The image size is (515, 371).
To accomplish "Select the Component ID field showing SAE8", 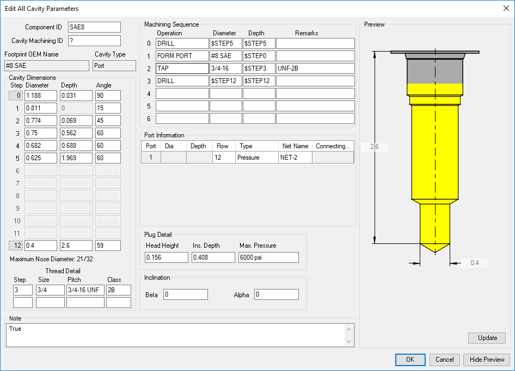I will pyautogui.click(x=94, y=27).
